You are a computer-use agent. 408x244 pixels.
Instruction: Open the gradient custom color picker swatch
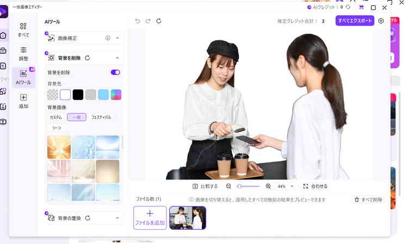pyautogui.click(x=116, y=95)
